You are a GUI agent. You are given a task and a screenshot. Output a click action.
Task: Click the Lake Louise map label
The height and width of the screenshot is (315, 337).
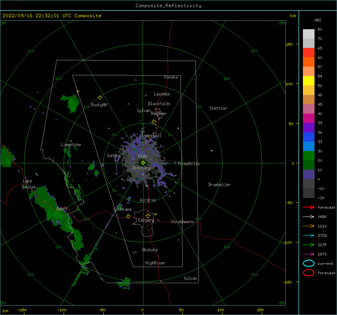click(x=29, y=184)
